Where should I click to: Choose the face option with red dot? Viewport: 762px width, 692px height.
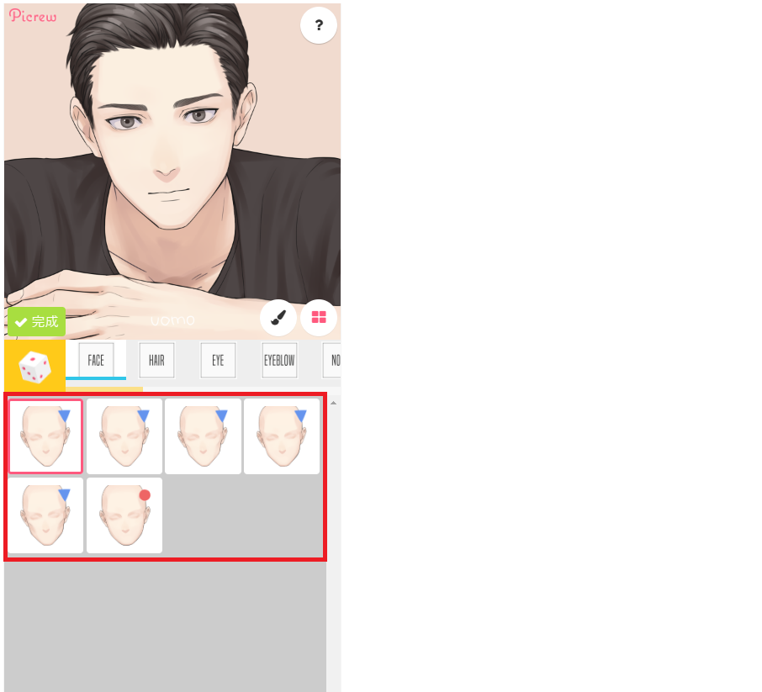pos(124,515)
